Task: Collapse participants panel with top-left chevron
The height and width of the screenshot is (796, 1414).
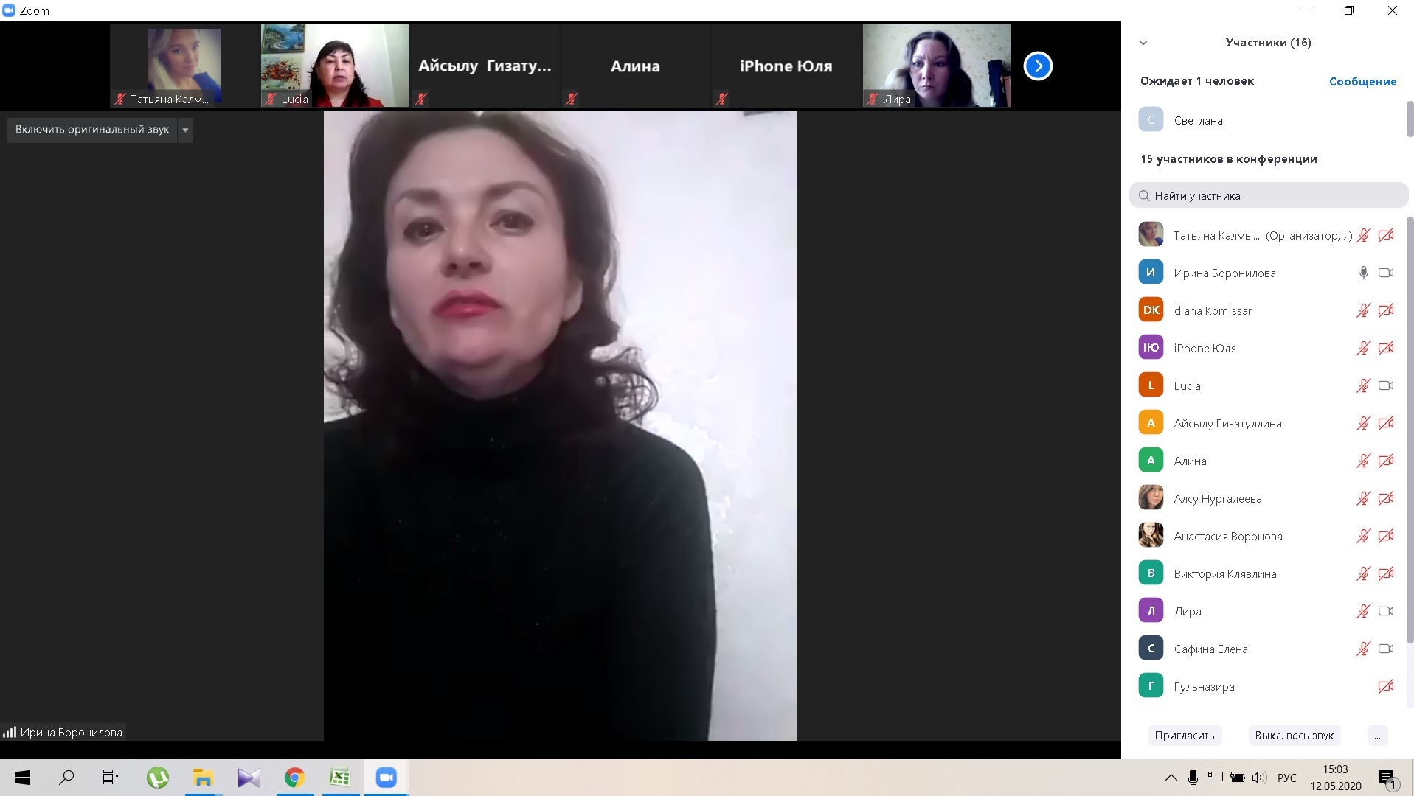Action: (1143, 43)
